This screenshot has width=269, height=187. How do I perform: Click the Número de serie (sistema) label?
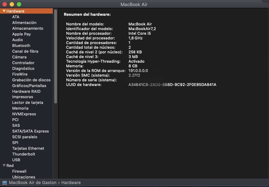click(91, 80)
